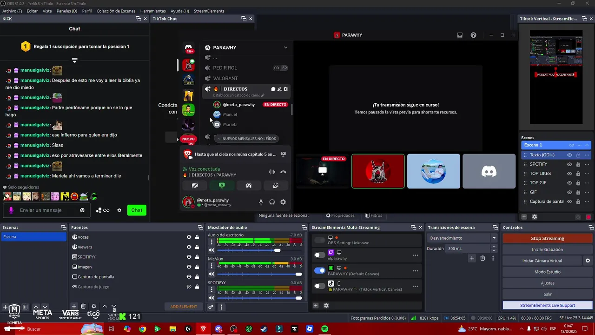Click the green Chat send button

137,210
